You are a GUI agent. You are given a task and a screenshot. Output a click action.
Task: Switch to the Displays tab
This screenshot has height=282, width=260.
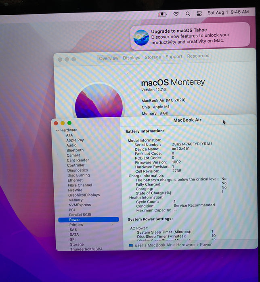(132, 58)
